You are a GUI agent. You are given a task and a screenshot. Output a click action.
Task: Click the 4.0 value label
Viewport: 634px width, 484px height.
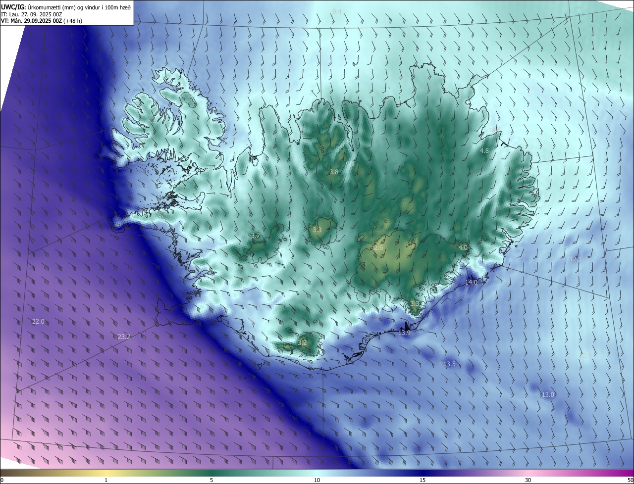click(463, 247)
